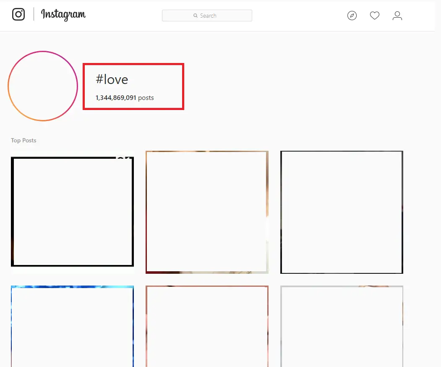
Task: Click the Top Posts section label
Action: pos(23,140)
